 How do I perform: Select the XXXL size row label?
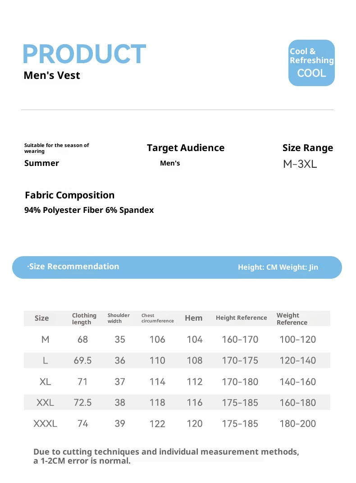pos(45,424)
